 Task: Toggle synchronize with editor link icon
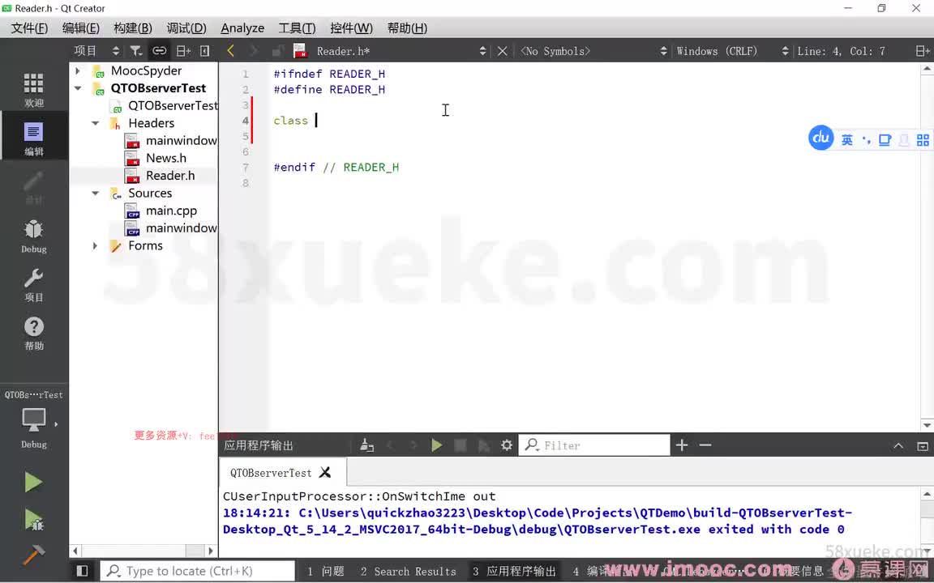[159, 51]
